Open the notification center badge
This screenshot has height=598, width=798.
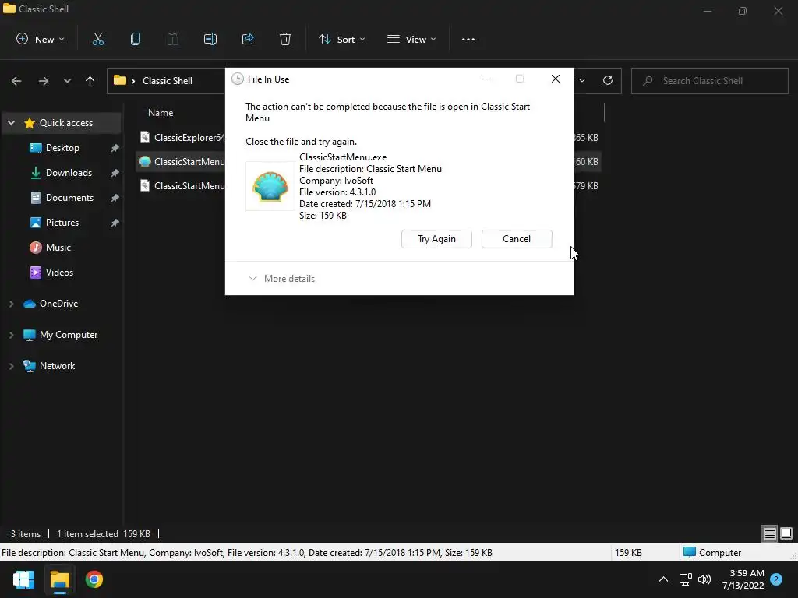(776, 579)
